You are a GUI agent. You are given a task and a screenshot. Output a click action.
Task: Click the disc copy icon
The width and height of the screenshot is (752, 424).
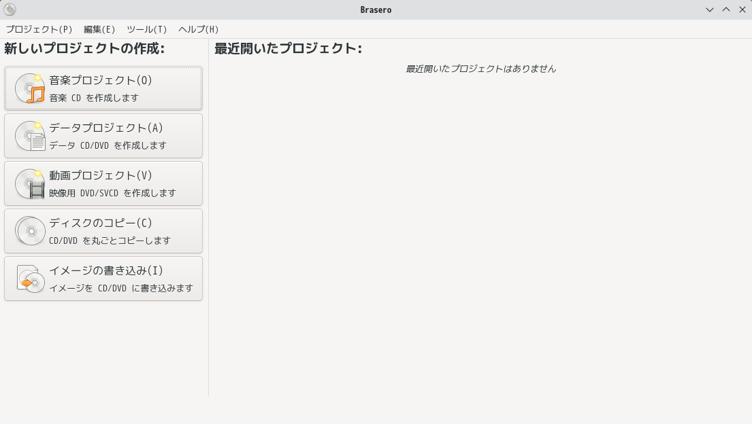pos(30,231)
